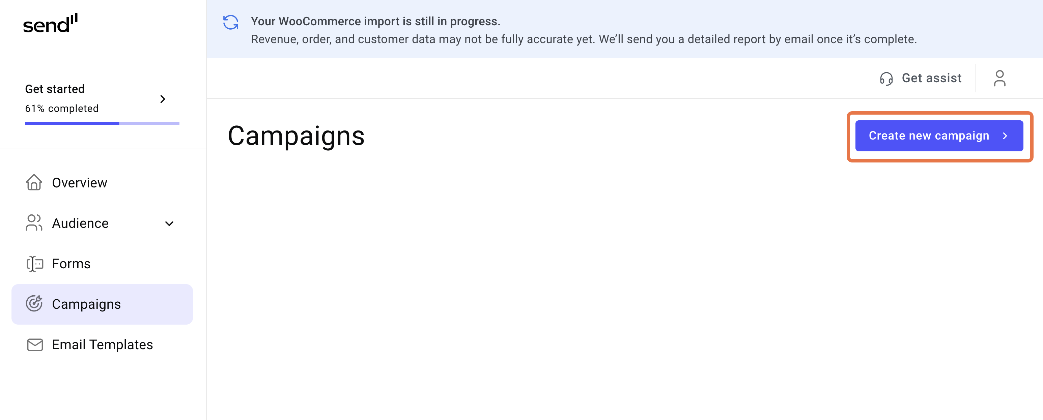Click the Audience icon in sidebar

point(34,222)
